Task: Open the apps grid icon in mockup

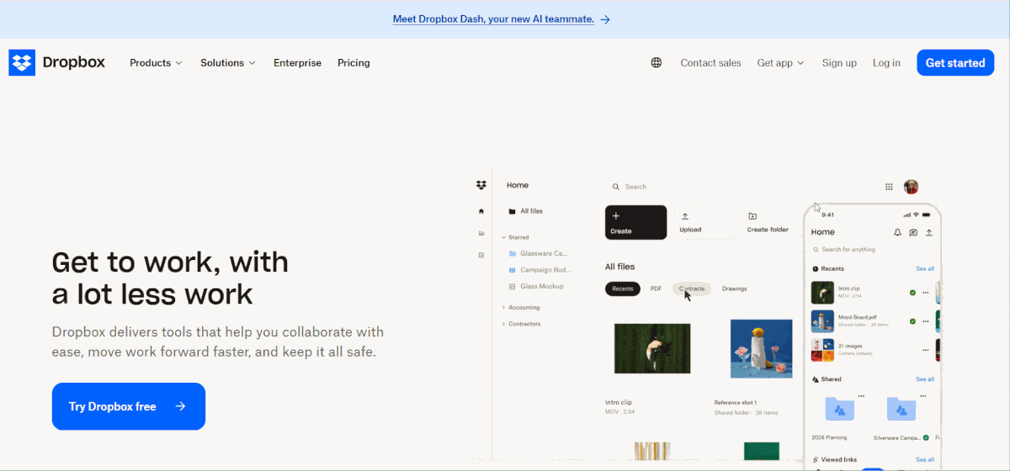Action: coord(889,187)
